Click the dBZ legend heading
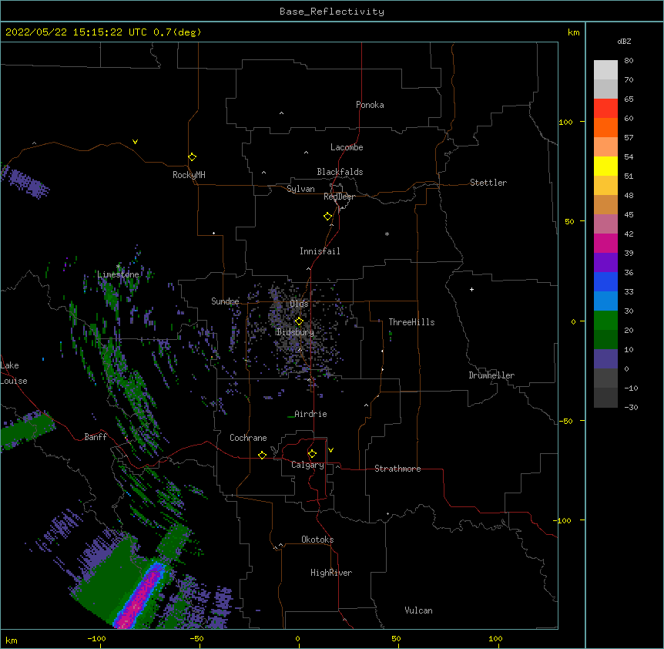This screenshot has width=664, height=649. [x=624, y=41]
